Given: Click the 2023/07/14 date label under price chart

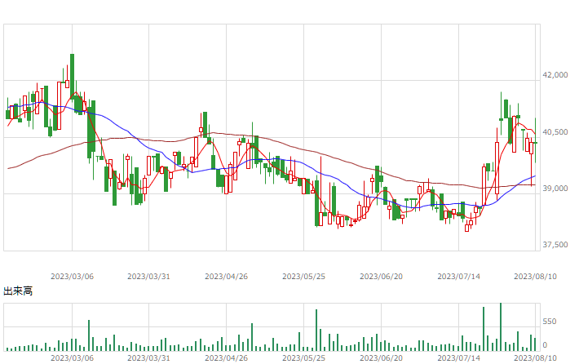Looking at the screenshot, I should pos(458,277).
